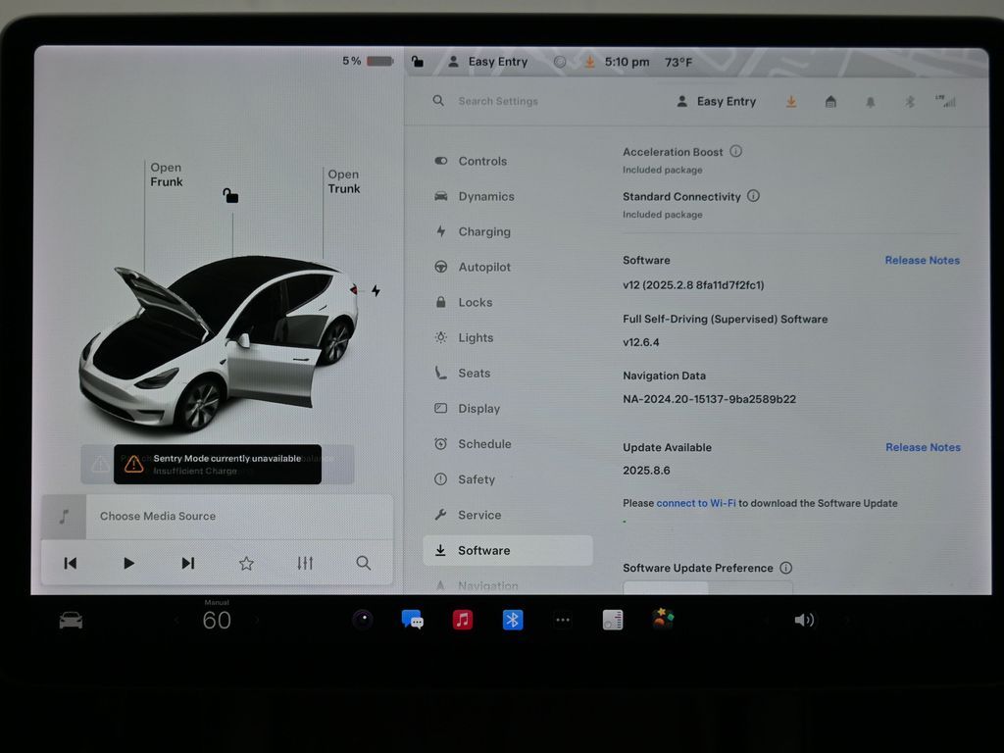
Task: Open the all apps three-dot launcher
Action: pos(563,620)
